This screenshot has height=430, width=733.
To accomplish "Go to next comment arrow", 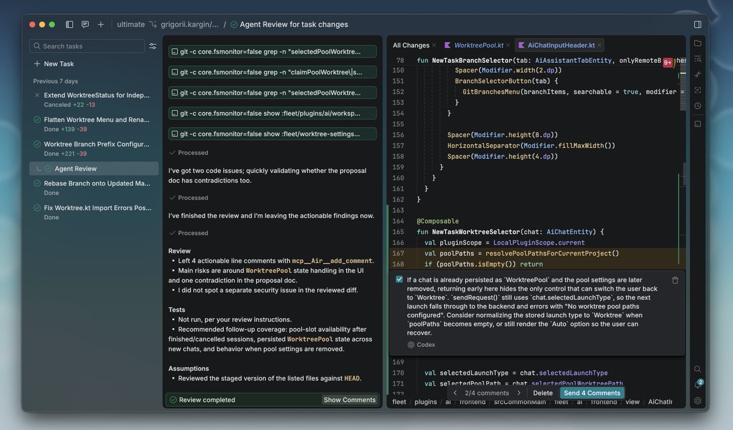I will tap(519, 393).
